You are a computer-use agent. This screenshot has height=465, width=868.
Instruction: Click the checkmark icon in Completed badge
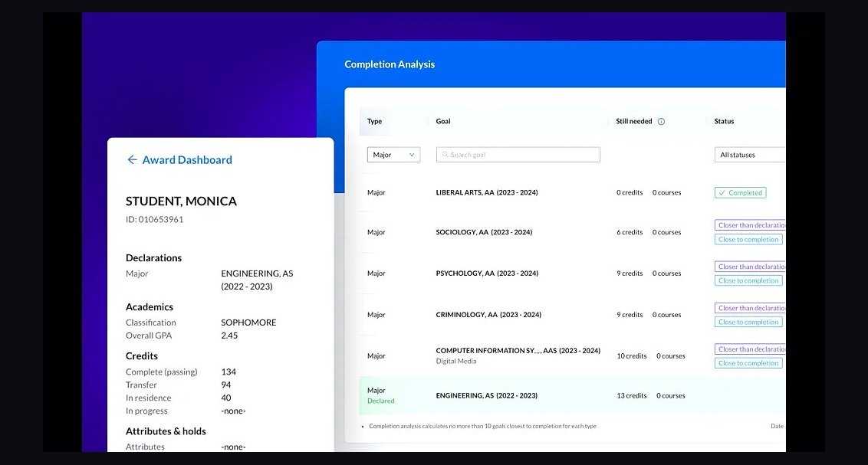722,193
